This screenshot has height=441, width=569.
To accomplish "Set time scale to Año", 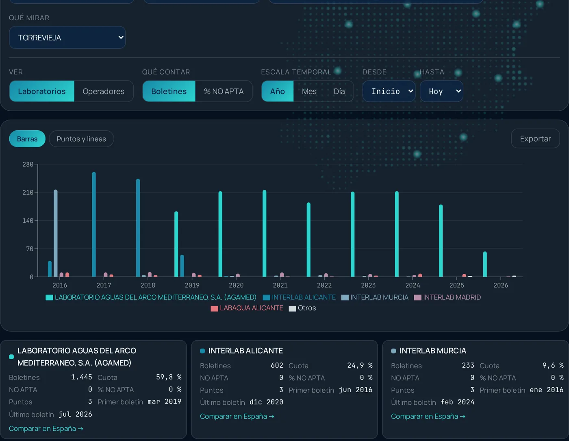I will tap(278, 91).
